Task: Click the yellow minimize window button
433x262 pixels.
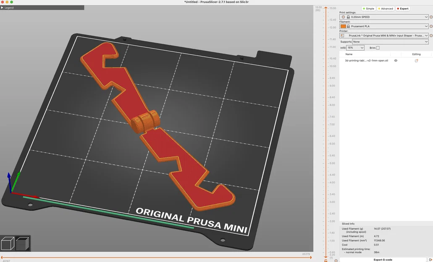Action: point(7,2)
